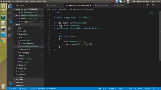Click the feedback icon in status bar
161x90 pixels.
(x=154, y=88)
